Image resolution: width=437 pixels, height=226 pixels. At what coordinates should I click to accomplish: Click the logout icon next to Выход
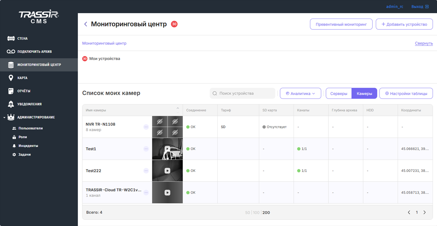click(x=427, y=7)
